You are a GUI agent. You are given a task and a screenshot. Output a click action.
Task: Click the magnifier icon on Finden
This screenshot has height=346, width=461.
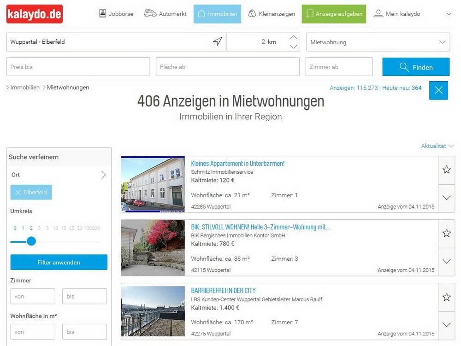click(x=403, y=67)
